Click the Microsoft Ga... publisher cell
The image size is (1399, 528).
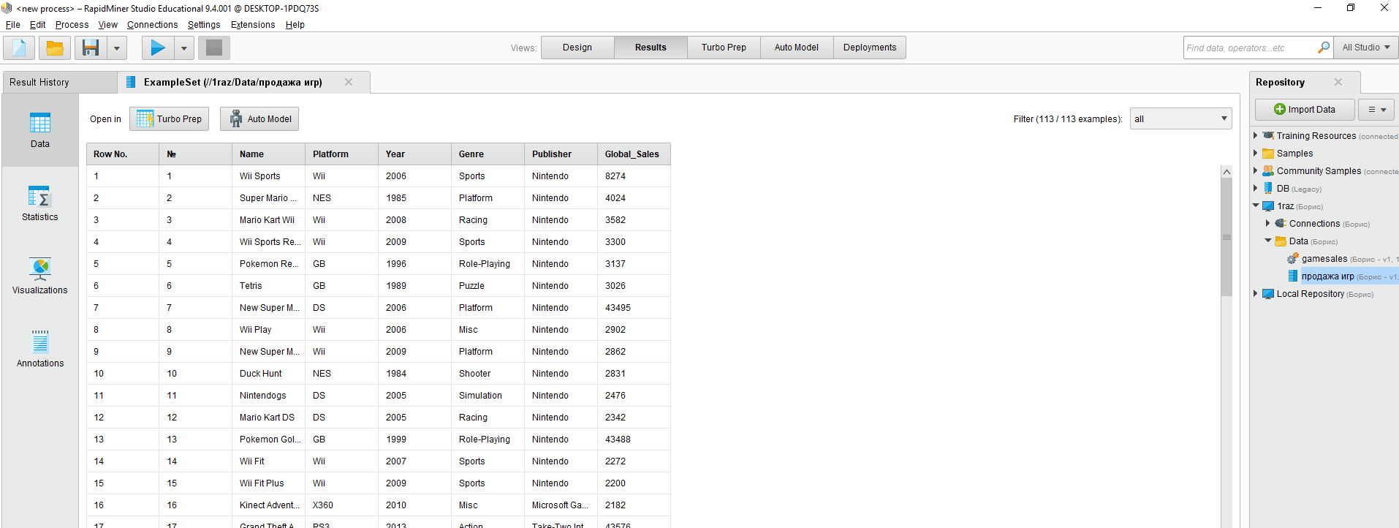coord(561,505)
